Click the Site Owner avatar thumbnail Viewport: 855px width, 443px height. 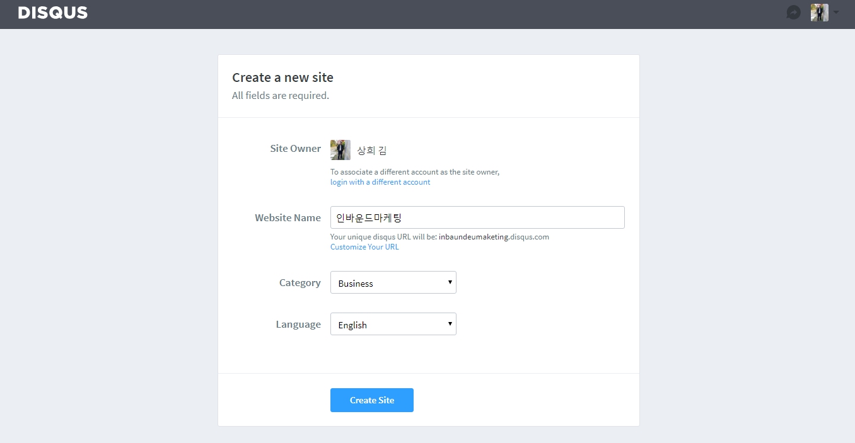(340, 150)
